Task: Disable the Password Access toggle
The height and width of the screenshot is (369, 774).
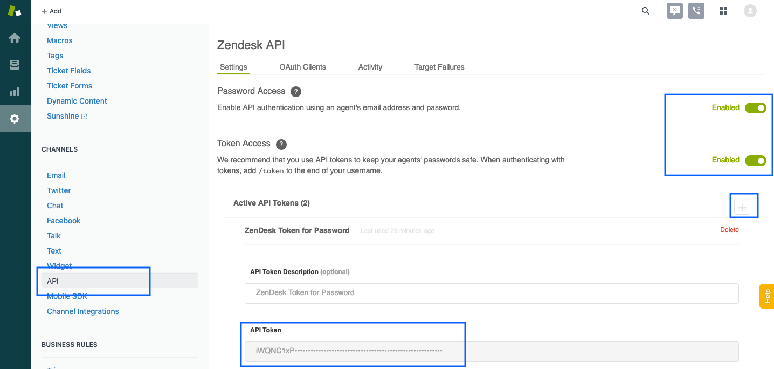Action: pos(756,107)
